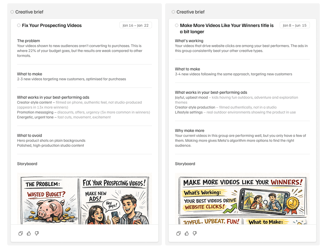Click "What to make" in the left brief
The width and height of the screenshot is (327, 249).
tap(30, 74)
